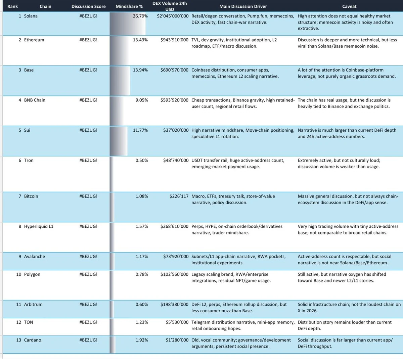
Task: Select the TVL, dev gravity driver cell
Action: pyautogui.click(x=234, y=43)
